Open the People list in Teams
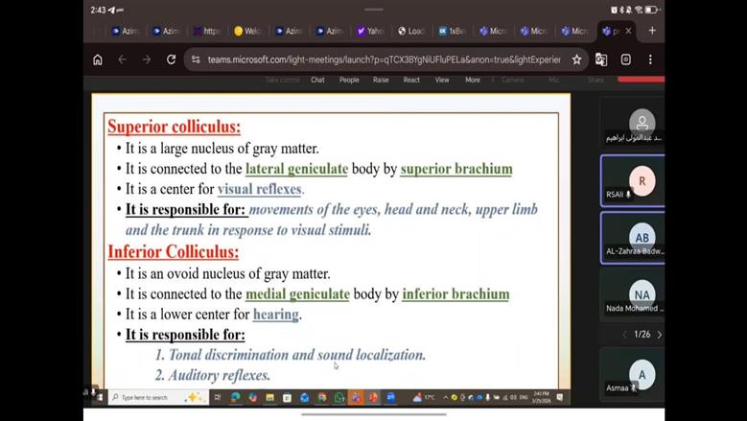Image resolution: width=747 pixels, height=421 pixels. tap(349, 80)
